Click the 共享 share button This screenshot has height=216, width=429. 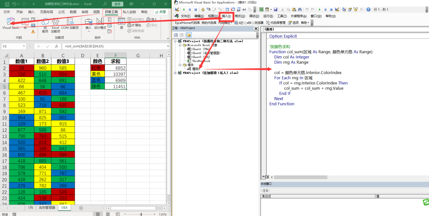161,12
